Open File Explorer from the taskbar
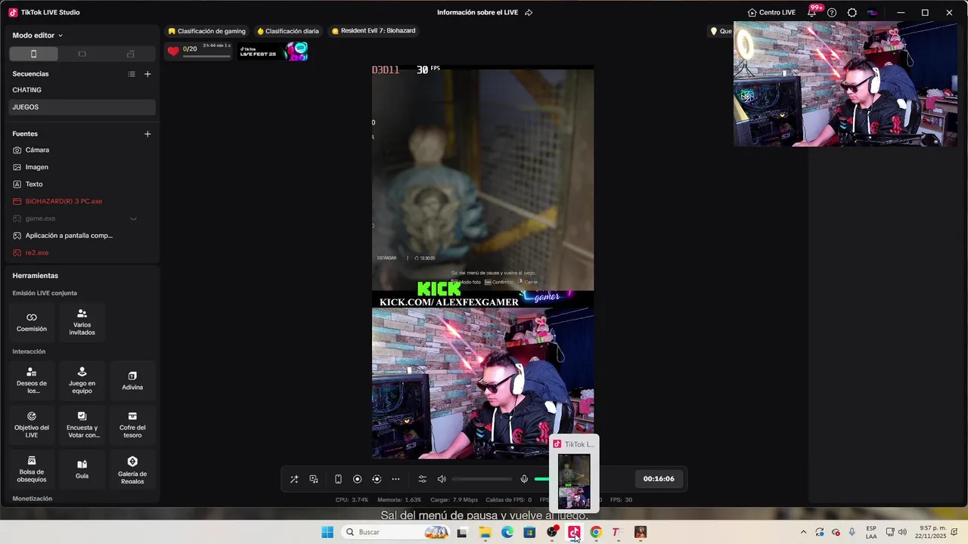The image size is (968, 544). [486, 533]
